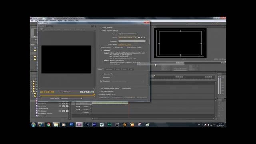Enable Match Sequence Settings checkbox
Screen dimensions: 256x144
[x=101, y=31]
